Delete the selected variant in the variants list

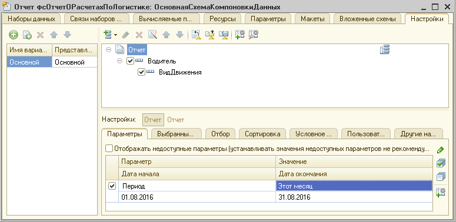pyautogui.click(x=40, y=35)
